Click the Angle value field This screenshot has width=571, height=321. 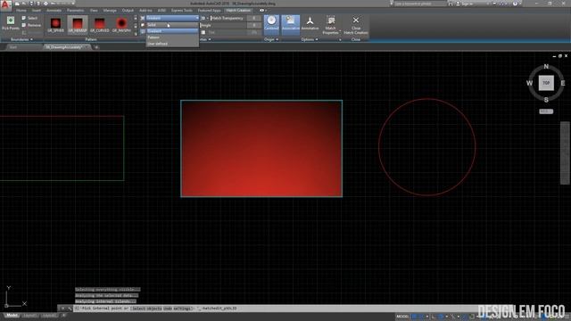(253, 25)
